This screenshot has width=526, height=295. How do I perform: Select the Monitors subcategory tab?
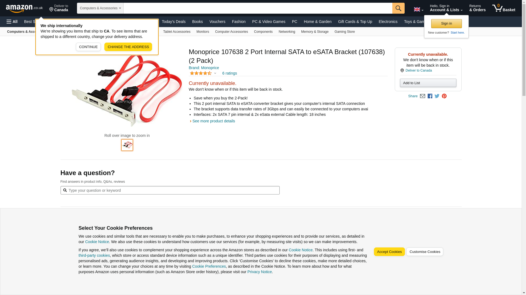tap(203, 32)
